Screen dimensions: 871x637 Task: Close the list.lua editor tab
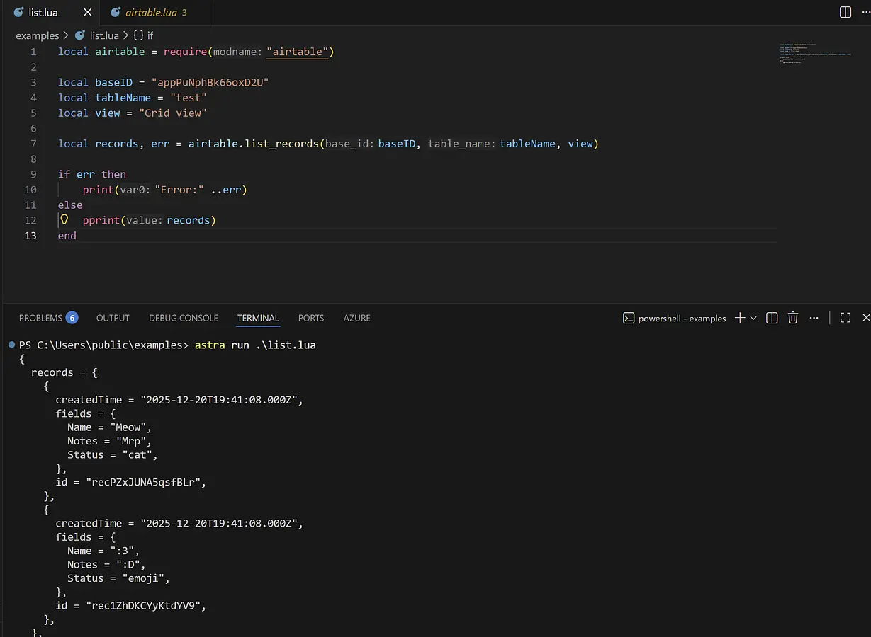coord(87,13)
